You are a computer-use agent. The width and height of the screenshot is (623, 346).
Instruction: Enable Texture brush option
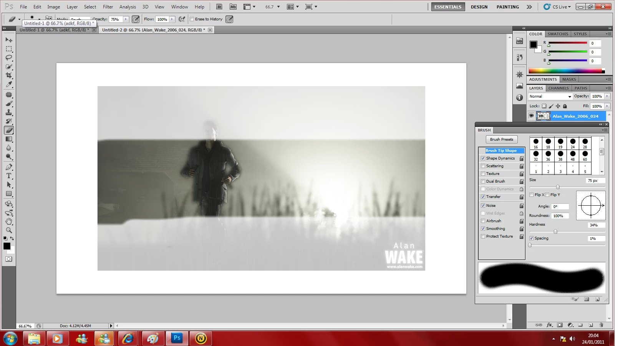tap(483, 174)
